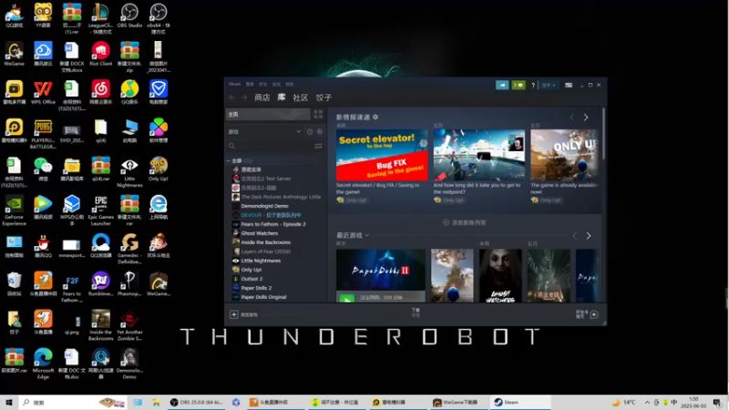
Task: Switch library to grid collections view
Action: click(318, 115)
